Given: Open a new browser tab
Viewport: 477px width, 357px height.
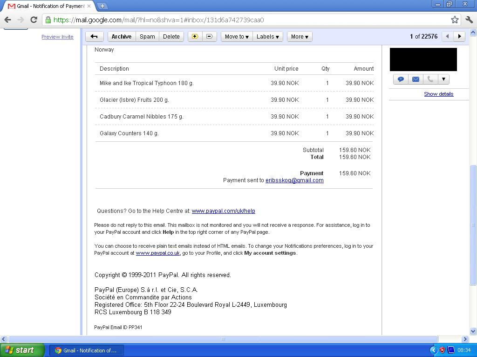Looking at the screenshot, I should coord(102,6).
